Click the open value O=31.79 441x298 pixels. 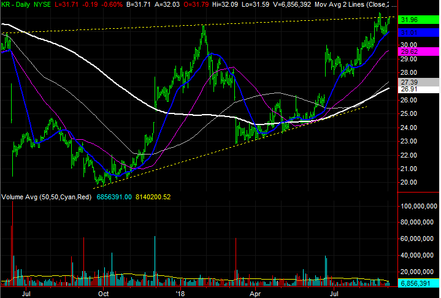196,4
